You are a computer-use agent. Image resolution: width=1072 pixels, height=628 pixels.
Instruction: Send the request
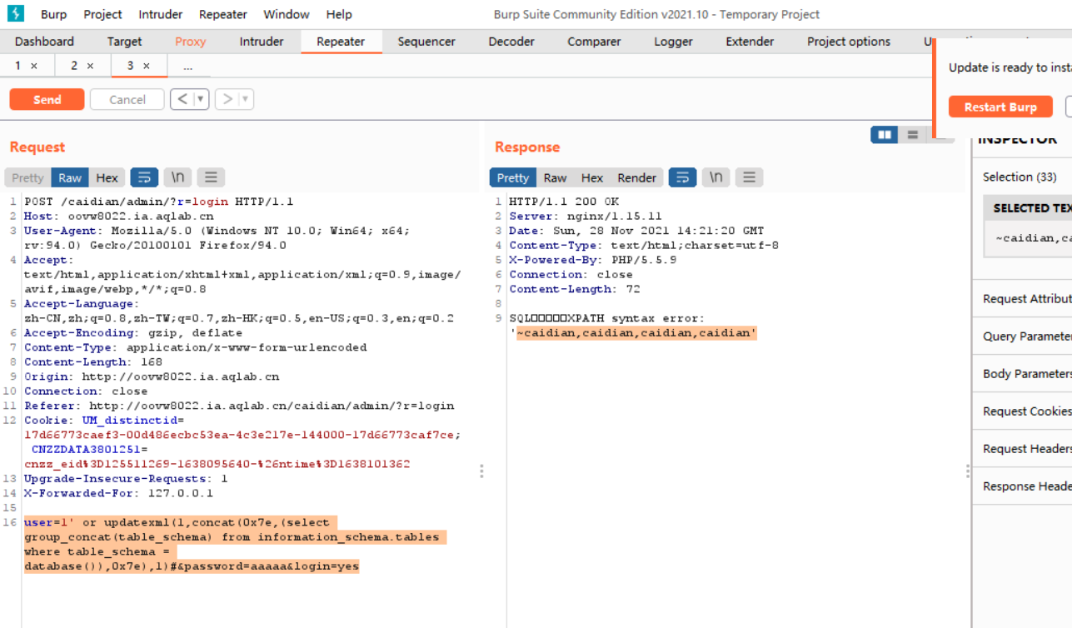pos(47,99)
